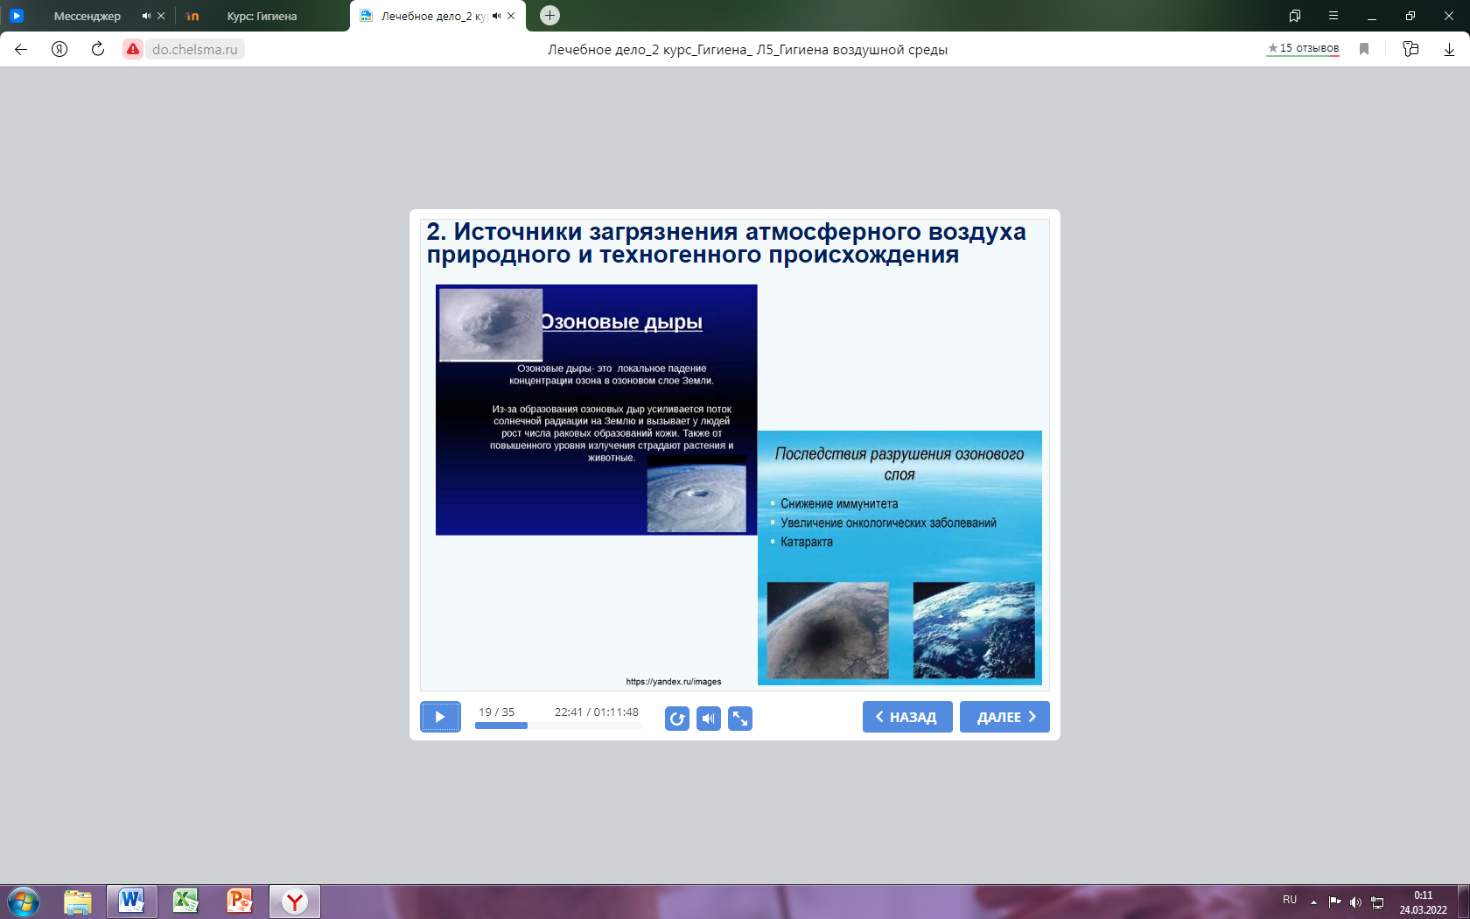This screenshot has width=1470, height=919.
Task: Click the Озоновые дыры slide image
Action: 596,410
